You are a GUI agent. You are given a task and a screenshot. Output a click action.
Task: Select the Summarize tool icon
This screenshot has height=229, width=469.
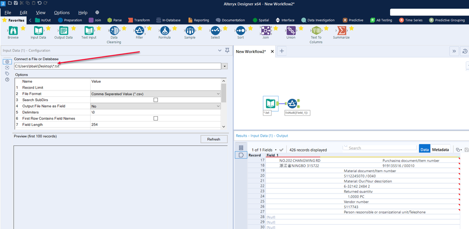[x=341, y=31]
